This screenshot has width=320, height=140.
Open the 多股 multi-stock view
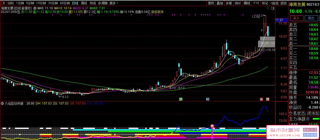(x=229, y=3)
